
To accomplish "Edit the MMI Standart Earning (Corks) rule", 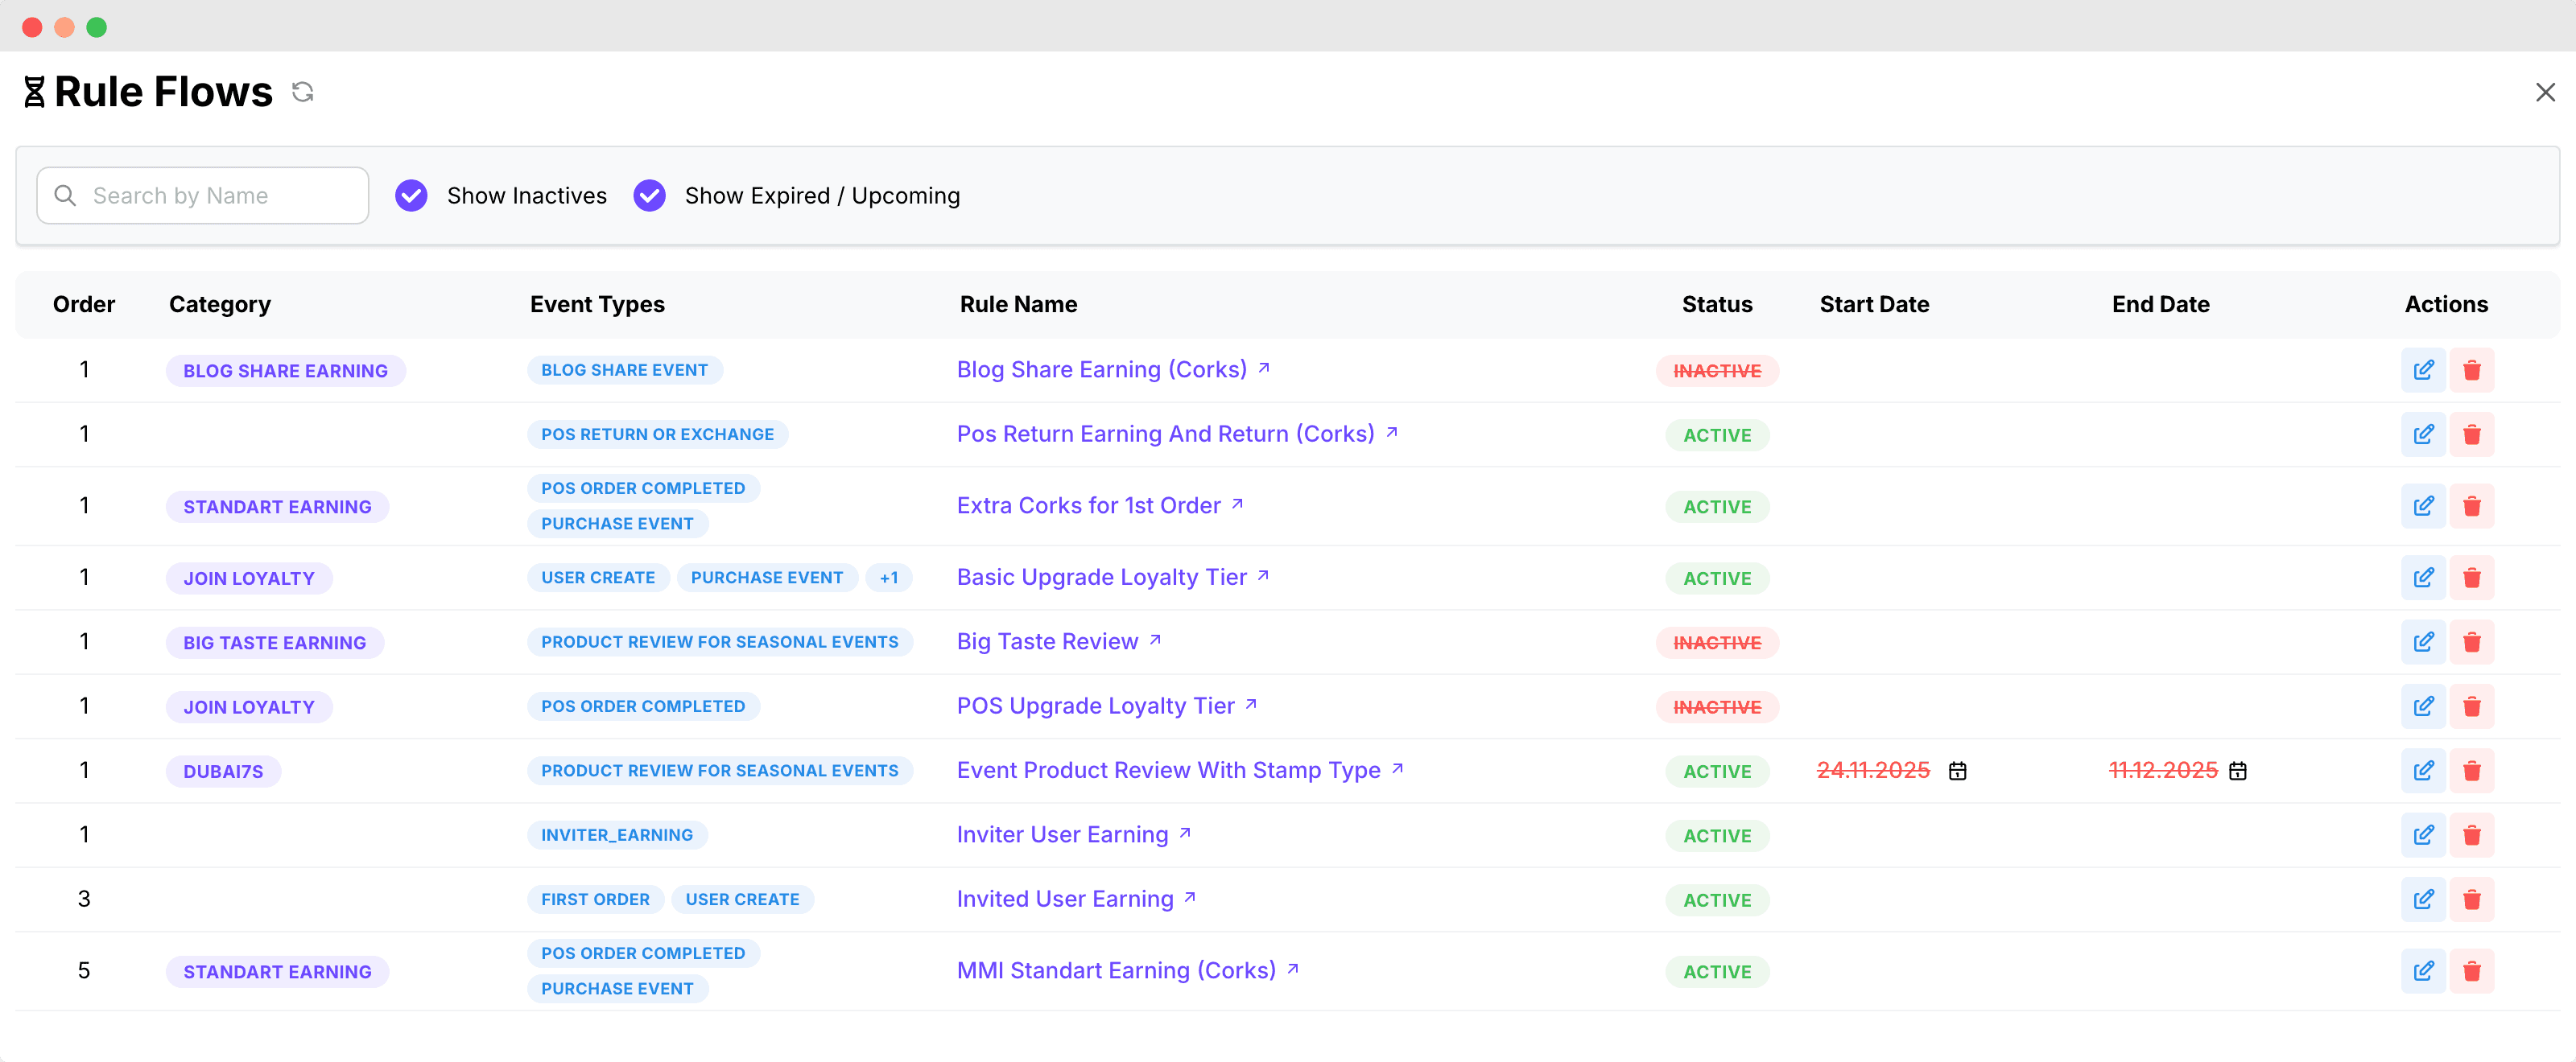I will pos(2422,971).
